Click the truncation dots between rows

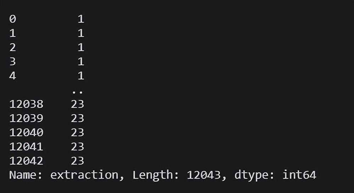(77, 92)
